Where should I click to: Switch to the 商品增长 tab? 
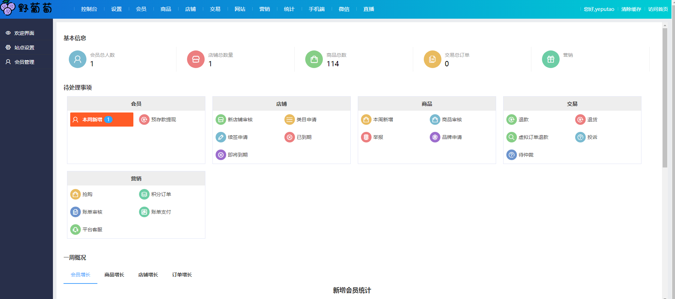click(x=114, y=275)
